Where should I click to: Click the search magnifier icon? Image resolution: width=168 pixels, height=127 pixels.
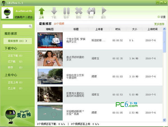click(30, 26)
